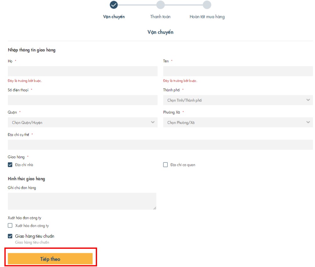315x267 pixels.
Task: Focus the Địa chỉ cụ thể address field
Action: point(160,144)
